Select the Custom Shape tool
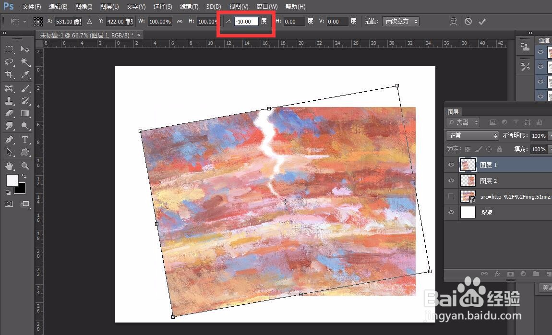Screen dimensions: 552x335 24,152
